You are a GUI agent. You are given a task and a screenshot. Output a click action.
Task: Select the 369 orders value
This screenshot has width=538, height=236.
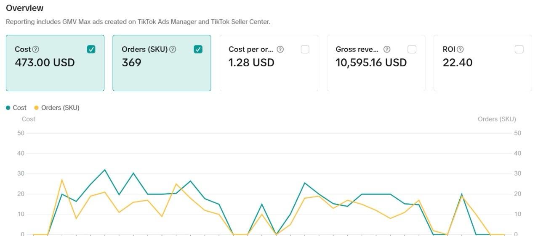[131, 63]
